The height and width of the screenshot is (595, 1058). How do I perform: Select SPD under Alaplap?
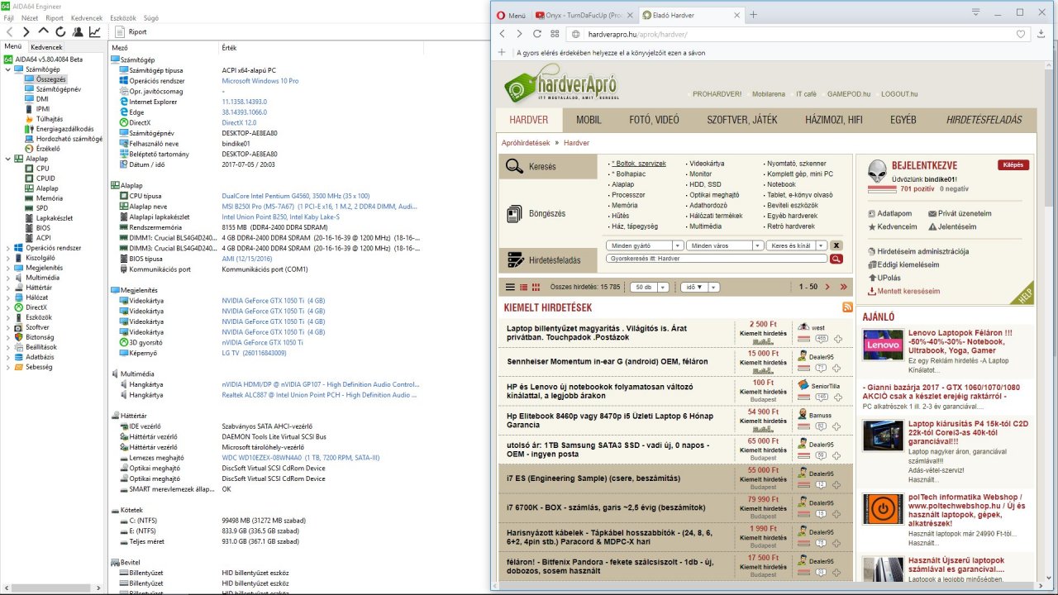[x=42, y=208]
